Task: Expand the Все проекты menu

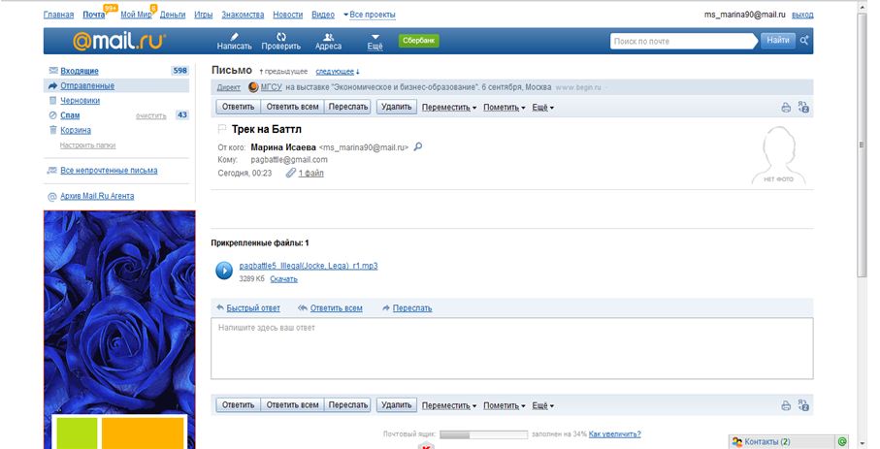Action: (369, 16)
